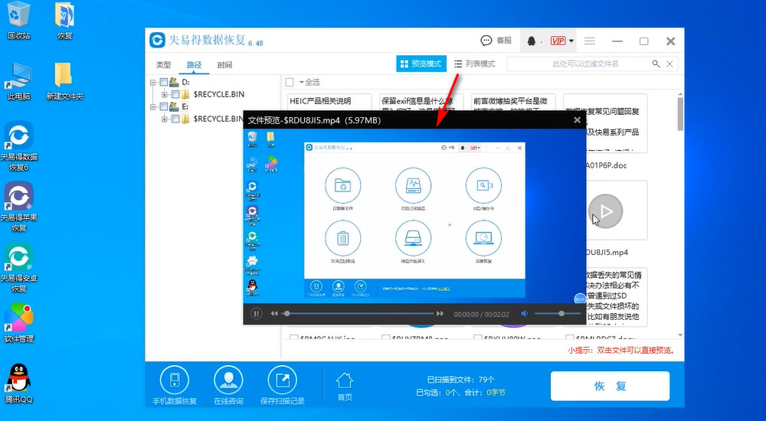
Task: Open the 恢复 folder on desktop
Action: pyautogui.click(x=64, y=21)
